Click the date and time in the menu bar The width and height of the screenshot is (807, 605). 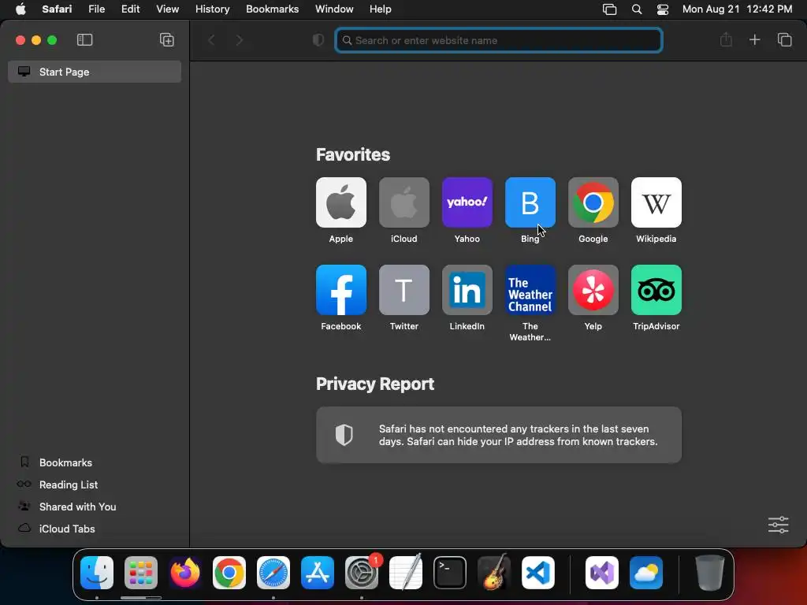coord(737,9)
